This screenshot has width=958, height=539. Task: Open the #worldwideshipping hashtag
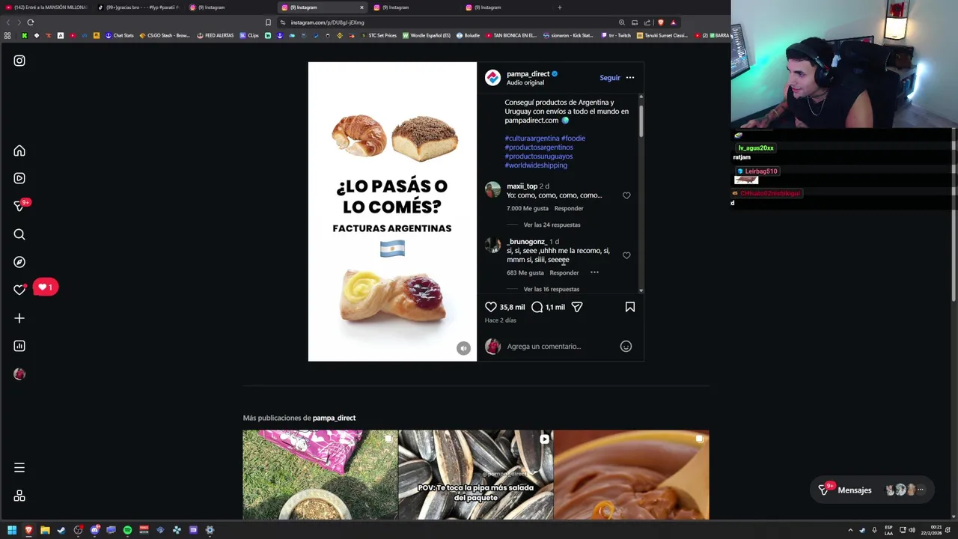536,165
